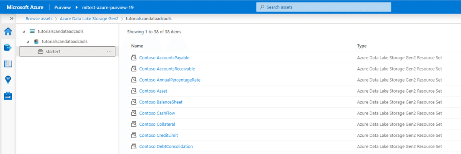Viewport: 461px width, 154px height.
Task: Collapse the top tutorialscandataadcadls tree node
Action: coord(24,31)
